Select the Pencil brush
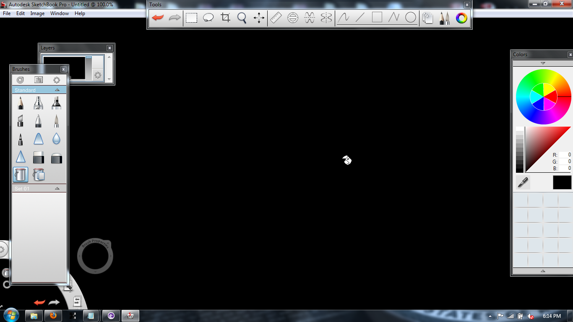573x322 pixels. coord(21,103)
